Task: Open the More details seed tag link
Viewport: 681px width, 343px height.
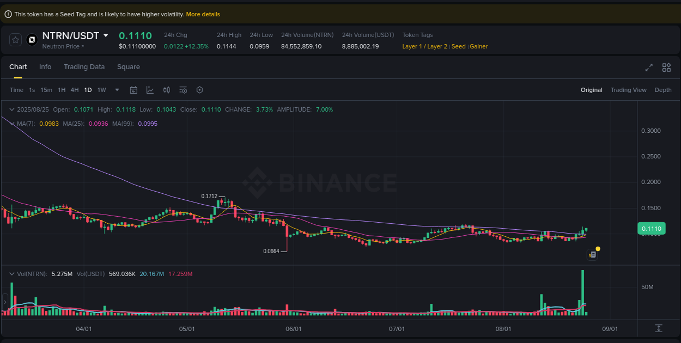Action: (203, 14)
